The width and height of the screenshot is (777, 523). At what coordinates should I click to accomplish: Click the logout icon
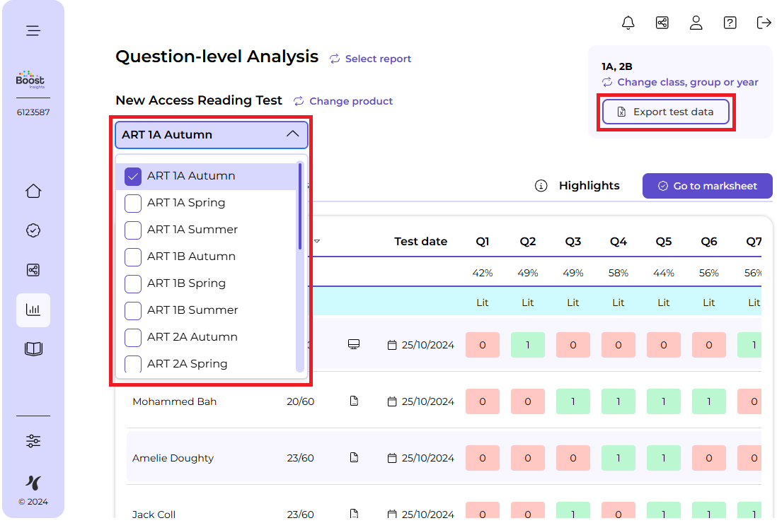[764, 23]
